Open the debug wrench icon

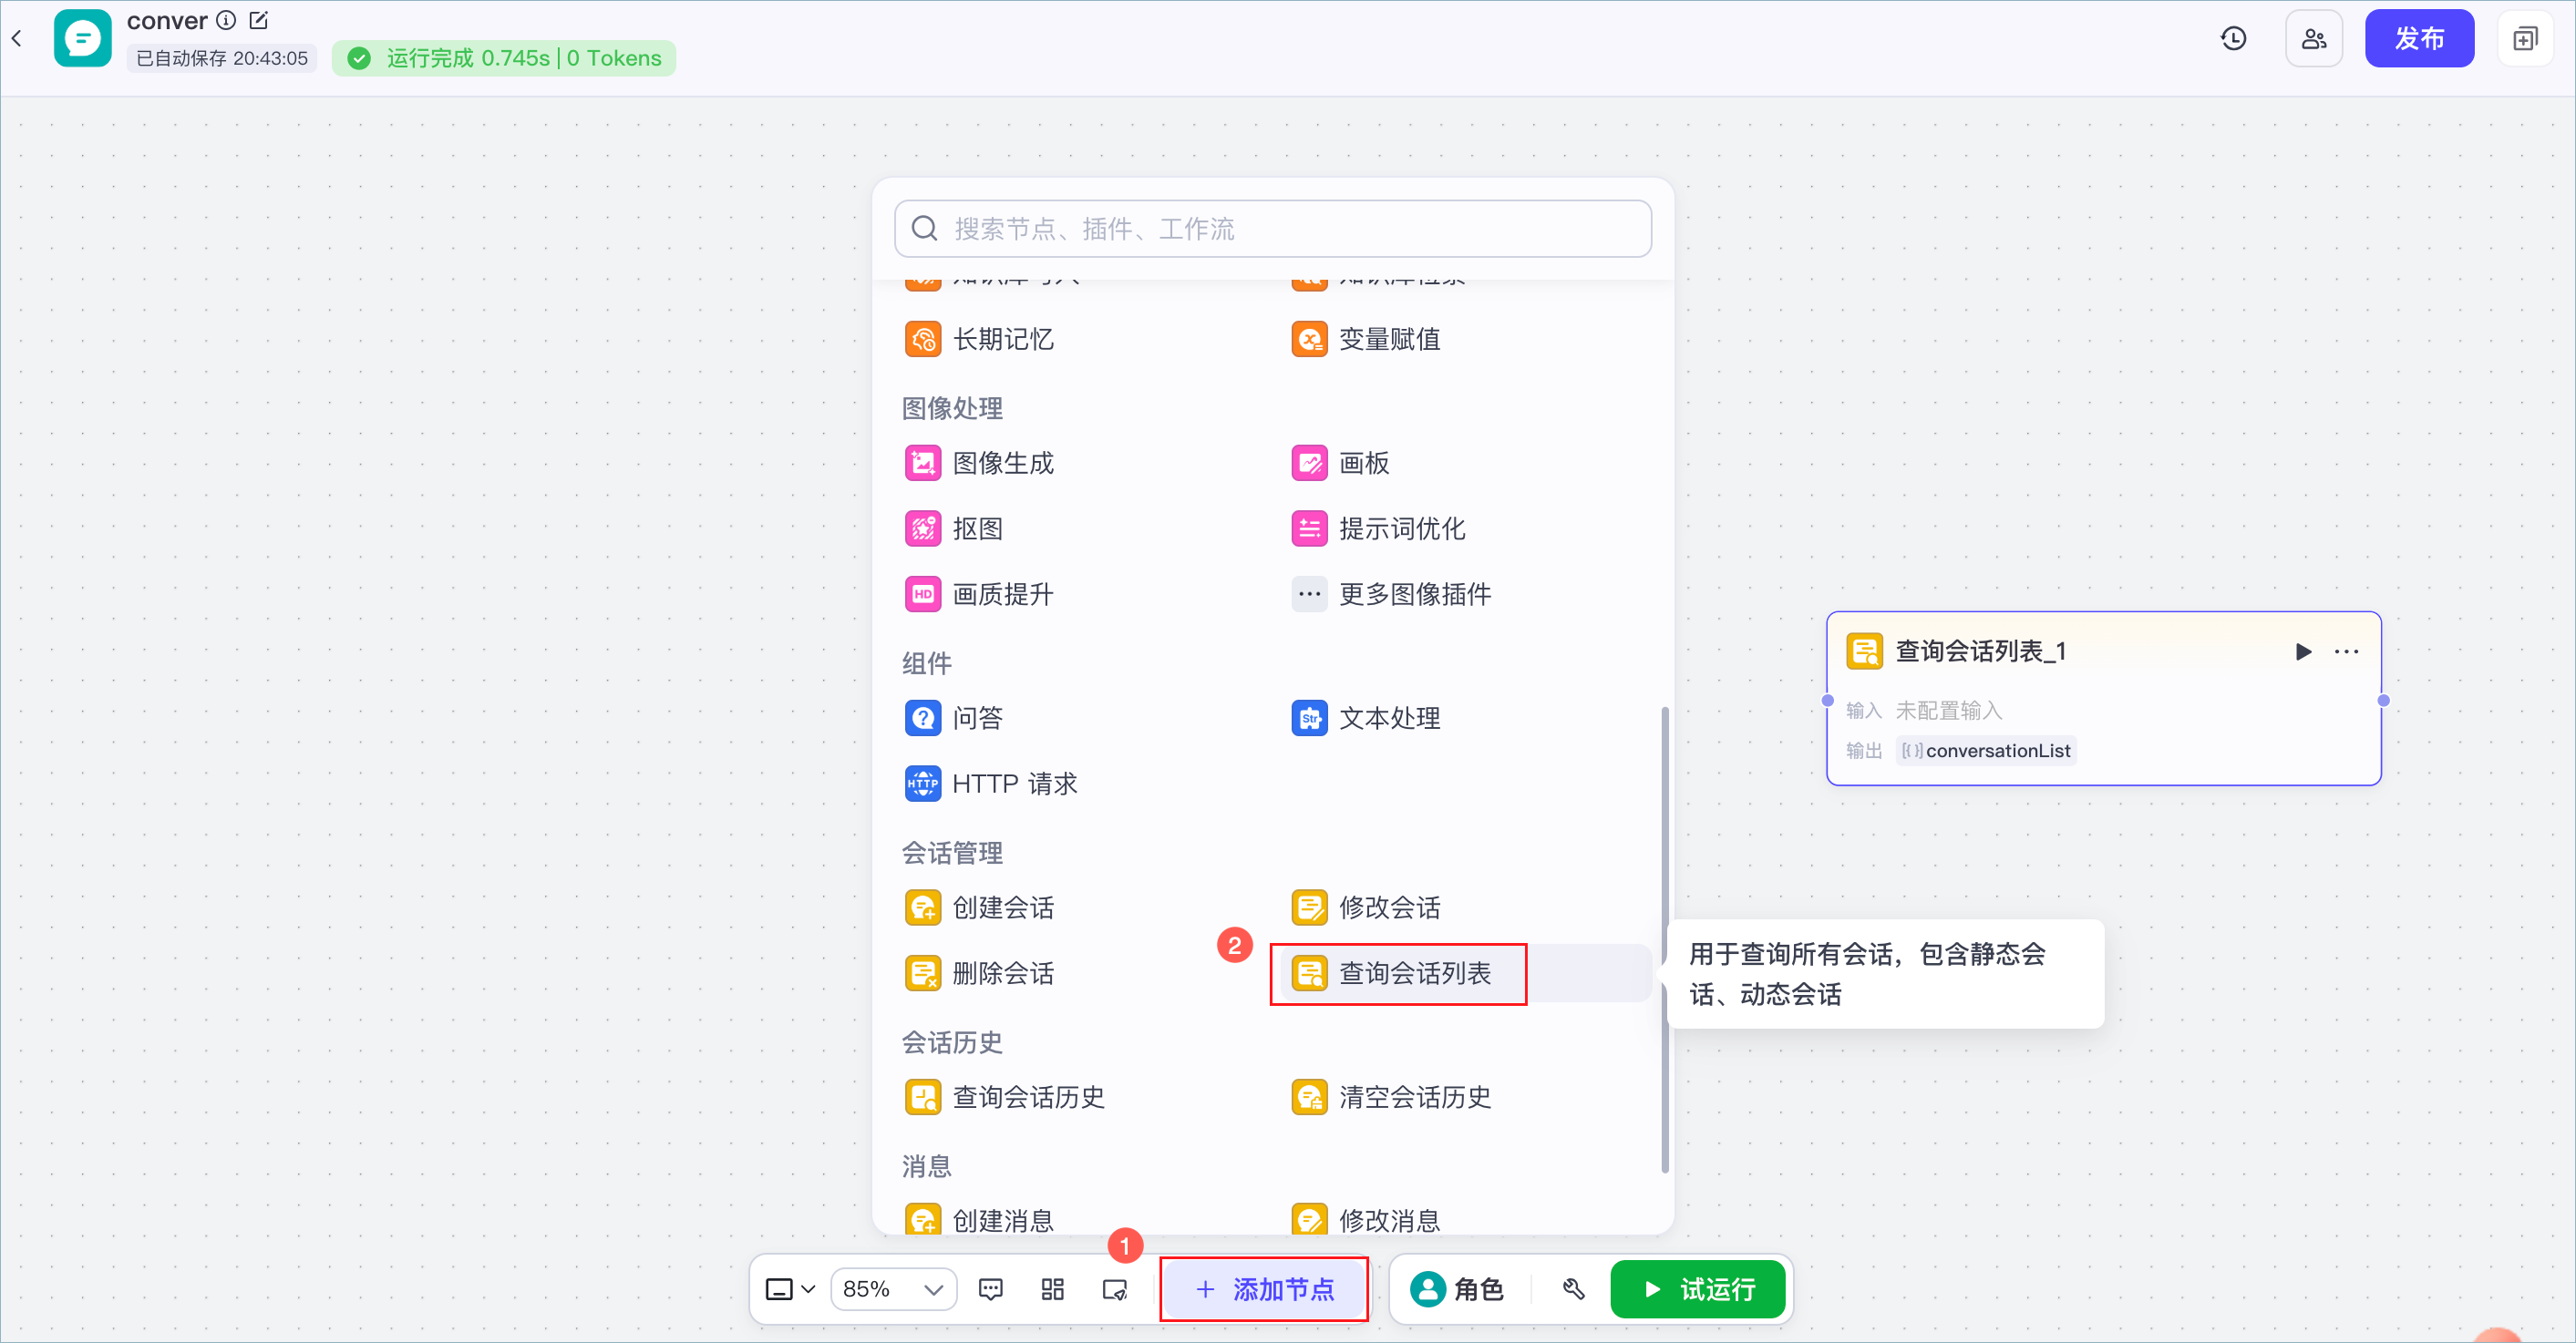(x=1573, y=1289)
